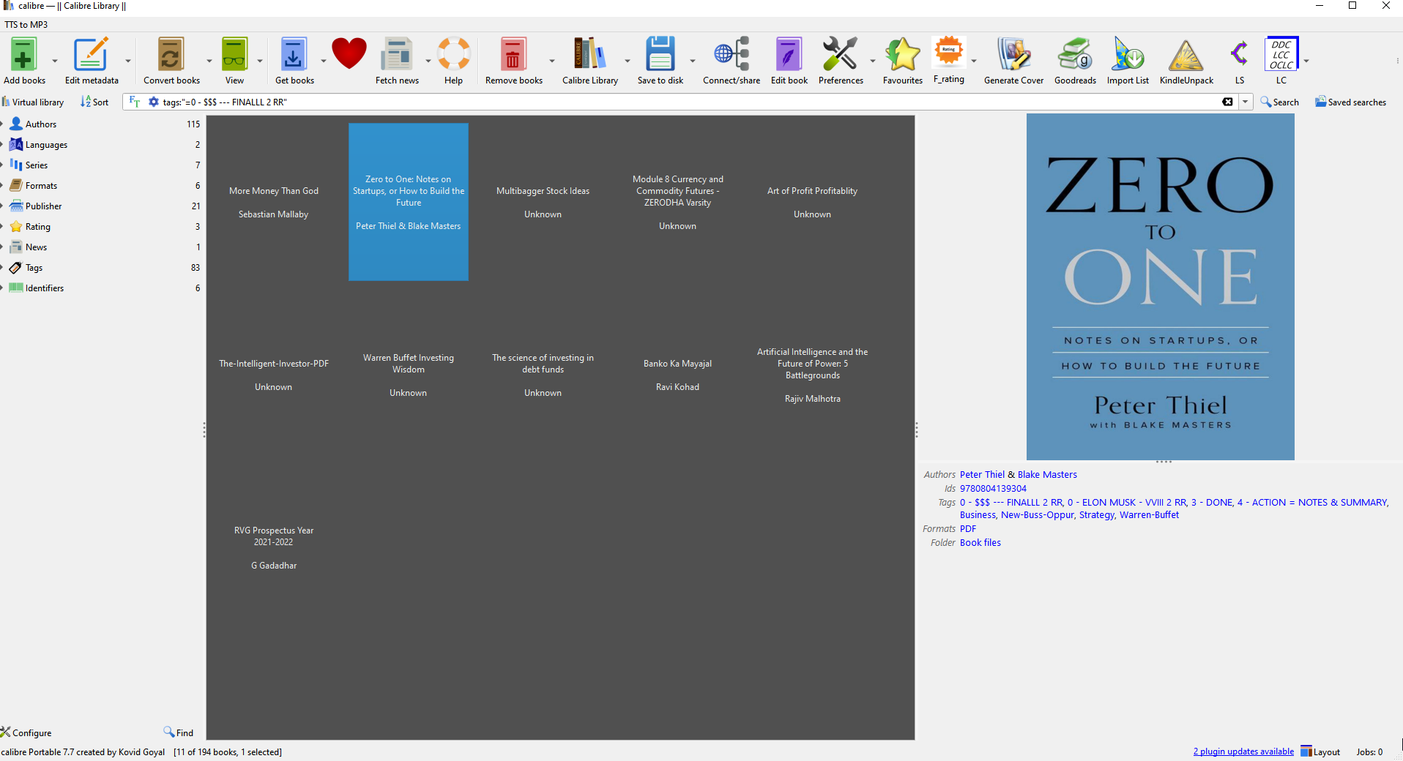Screen dimensions: 1403x761
Task: Launch the KindleUnpack plugin
Action: pos(1186,54)
